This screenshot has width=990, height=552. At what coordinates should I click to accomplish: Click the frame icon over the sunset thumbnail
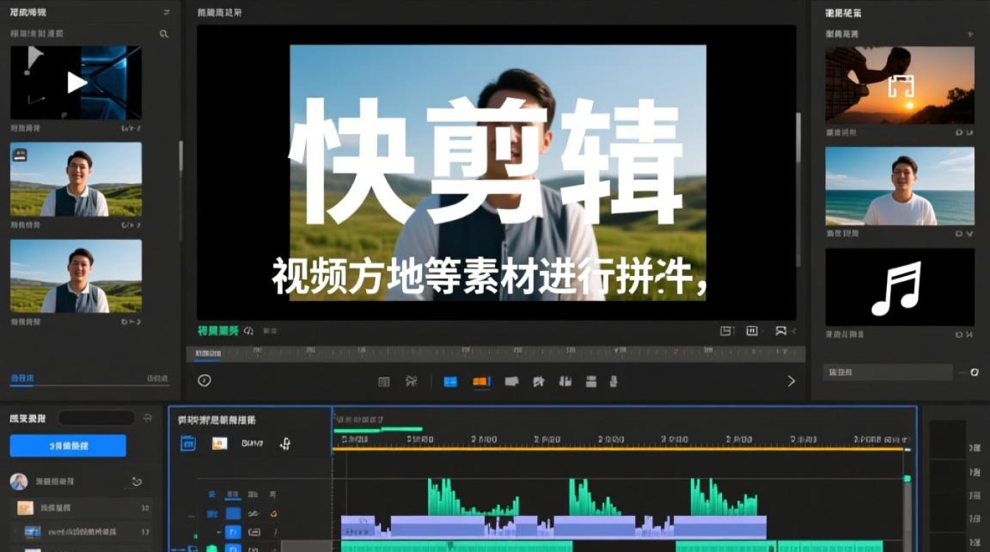[x=900, y=86]
